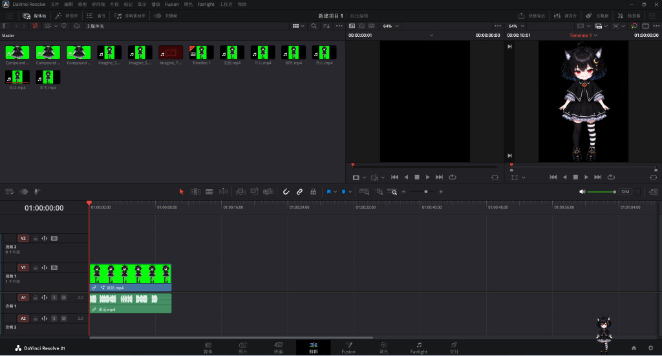Click the timeline viewer jog scrub bar

[x=584, y=166]
